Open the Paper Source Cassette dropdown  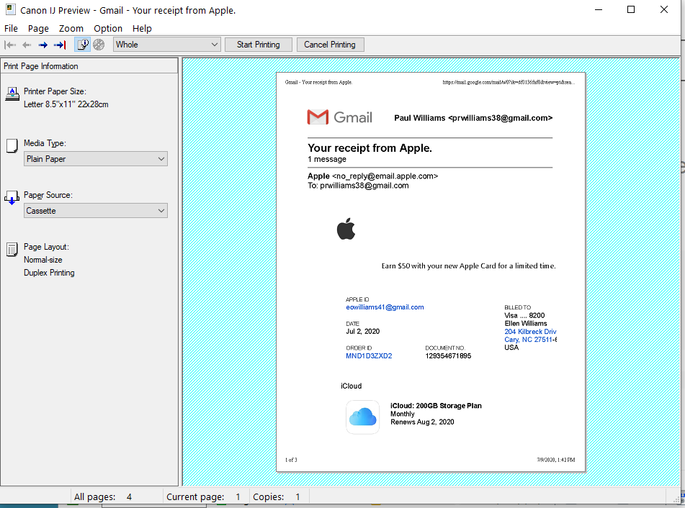click(x=96, y=211)
